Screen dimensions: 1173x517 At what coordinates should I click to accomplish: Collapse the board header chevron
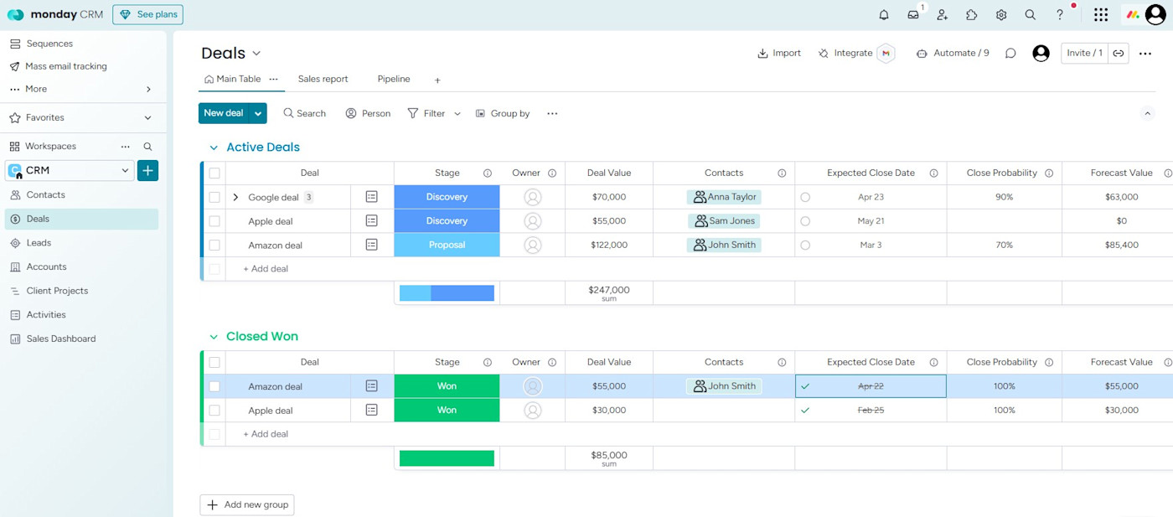click(1148, 113)
